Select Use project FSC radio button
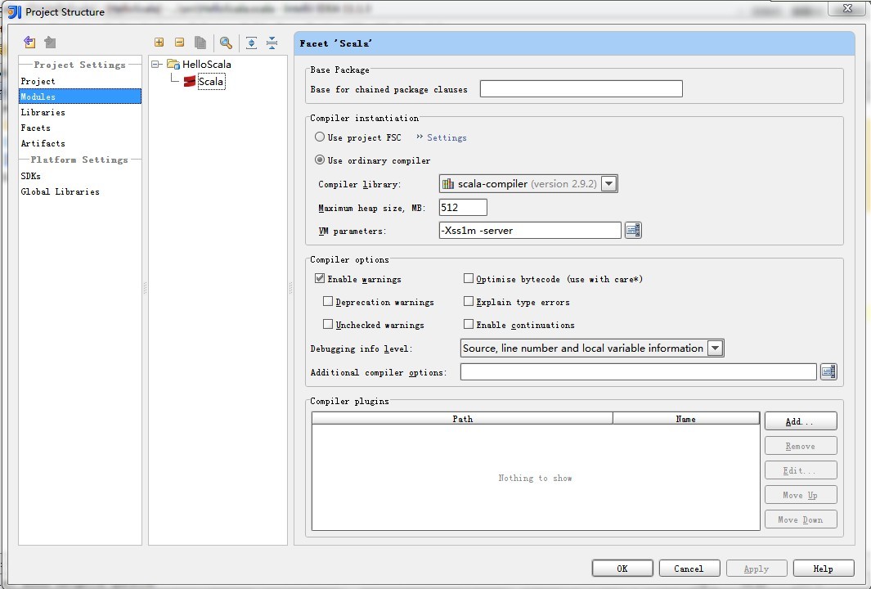This screenshot has width=871, height=589. point(320,137)
